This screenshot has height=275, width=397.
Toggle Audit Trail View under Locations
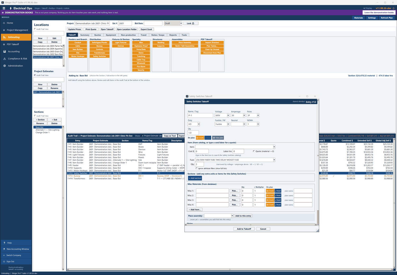(35, 29)
